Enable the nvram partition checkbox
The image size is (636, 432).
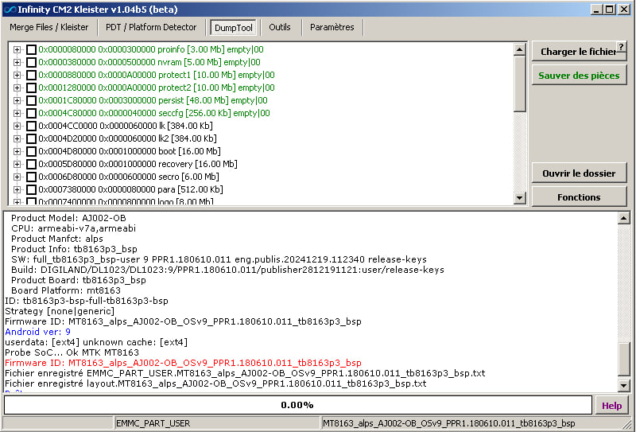coord(31,62)
